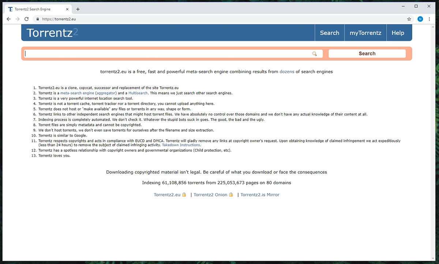This screenshot has width=439, height=264.
Task: Click the text 'Torrentz loves you.'
Action: click(54, 156)
